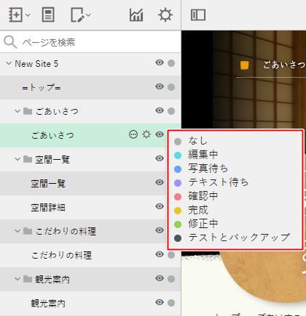Select the =トップ= page
Image resolution: width=306 pixels, height=316 pixels.
click(90, 87)
